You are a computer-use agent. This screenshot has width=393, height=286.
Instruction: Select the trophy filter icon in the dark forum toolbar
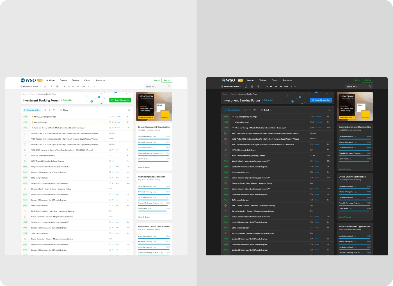tap(255, 110)
